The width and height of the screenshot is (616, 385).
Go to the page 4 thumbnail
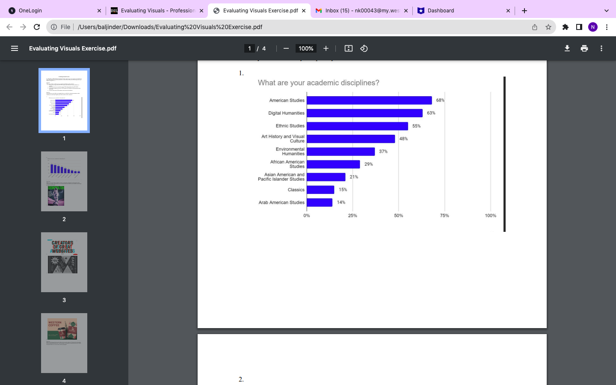point(64,343)
